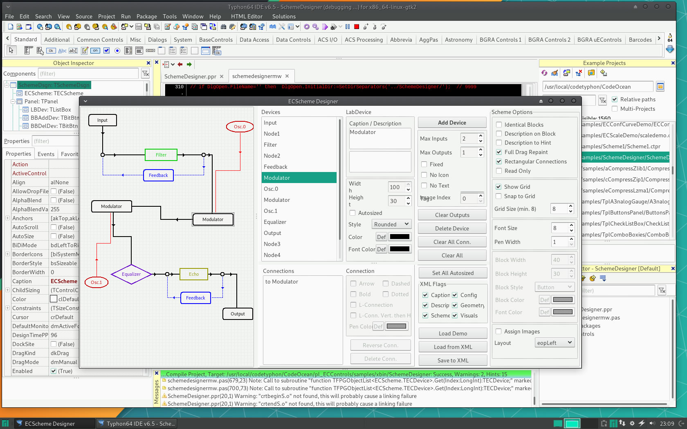The width and height of the screenshot is (687, 429).
Task: Switch to the SchemeDesigner.ppr editor tab
Action: coord(190,76)
